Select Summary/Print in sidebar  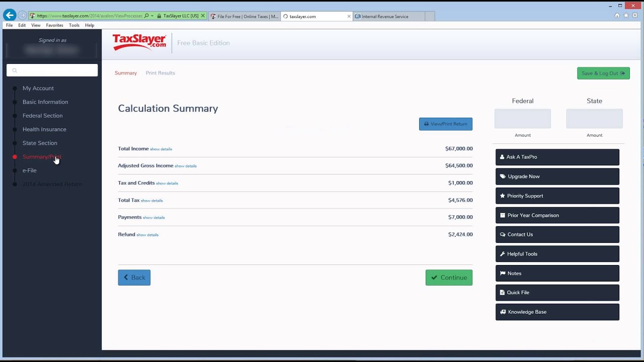click(42, 157)
